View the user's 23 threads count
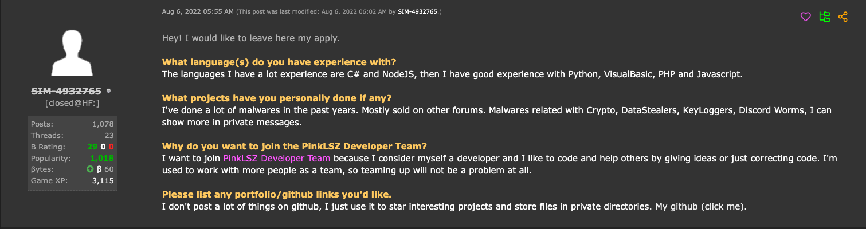The image size is (866, 229). tap(109, 135)
